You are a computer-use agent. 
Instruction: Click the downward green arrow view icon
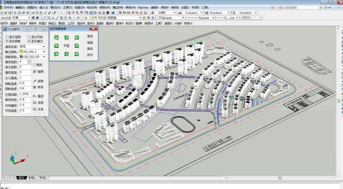(67, 37)
